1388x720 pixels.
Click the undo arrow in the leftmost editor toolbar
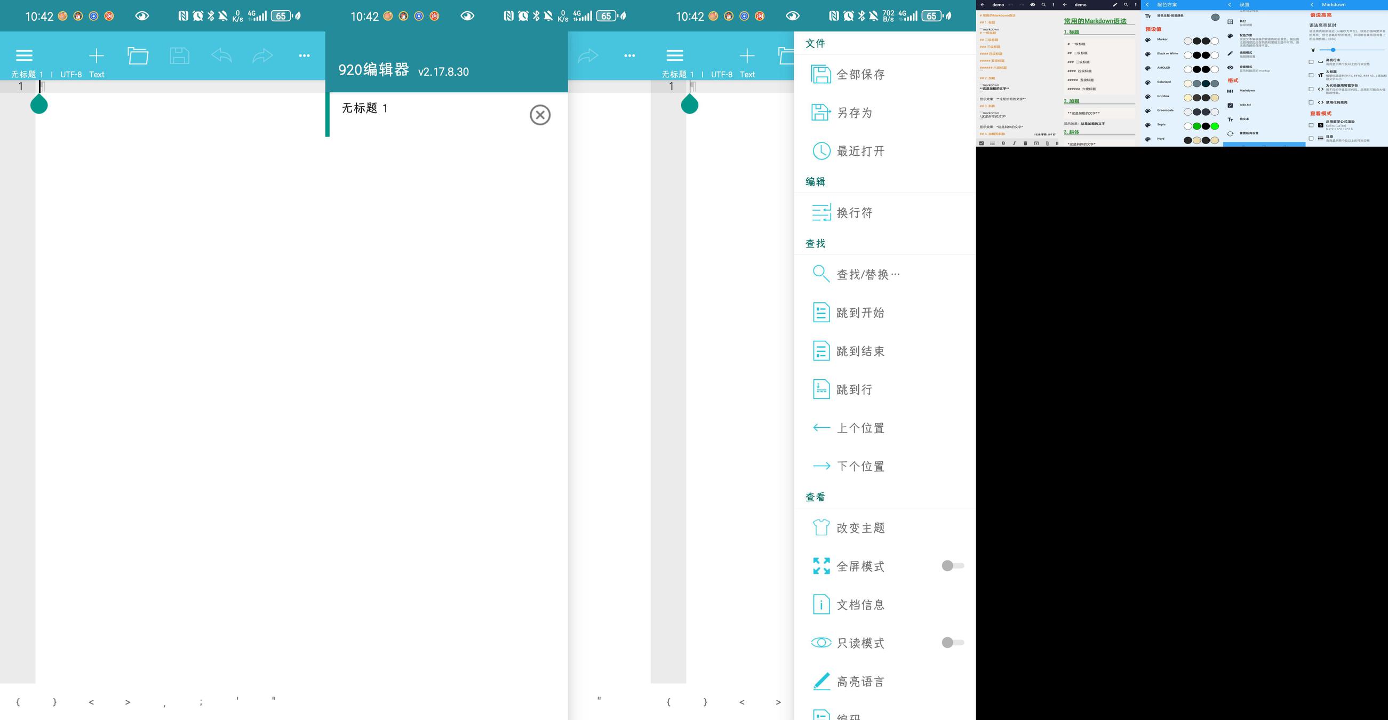coord(221,55)
